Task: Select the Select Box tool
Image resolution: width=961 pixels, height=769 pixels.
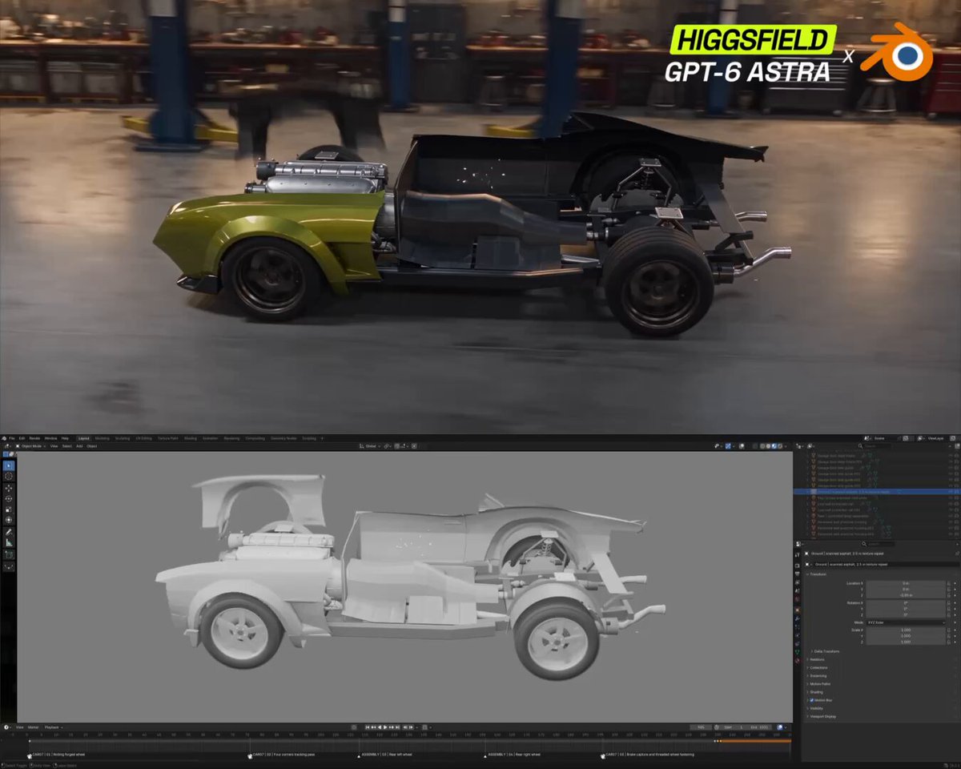Action: click(9, 465)
